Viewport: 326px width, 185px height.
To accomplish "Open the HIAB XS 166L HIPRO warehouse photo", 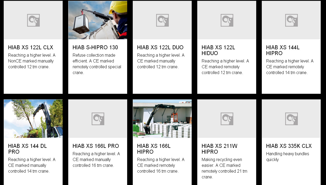I will [x=162, y=119].
